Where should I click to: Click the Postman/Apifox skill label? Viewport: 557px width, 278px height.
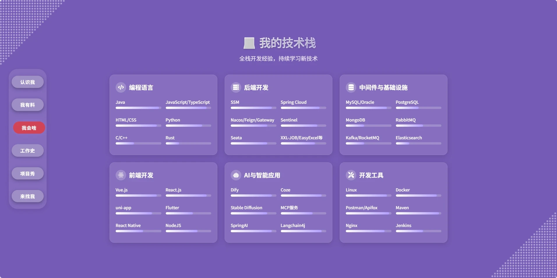pyautogui.click(x=362, y=208)
